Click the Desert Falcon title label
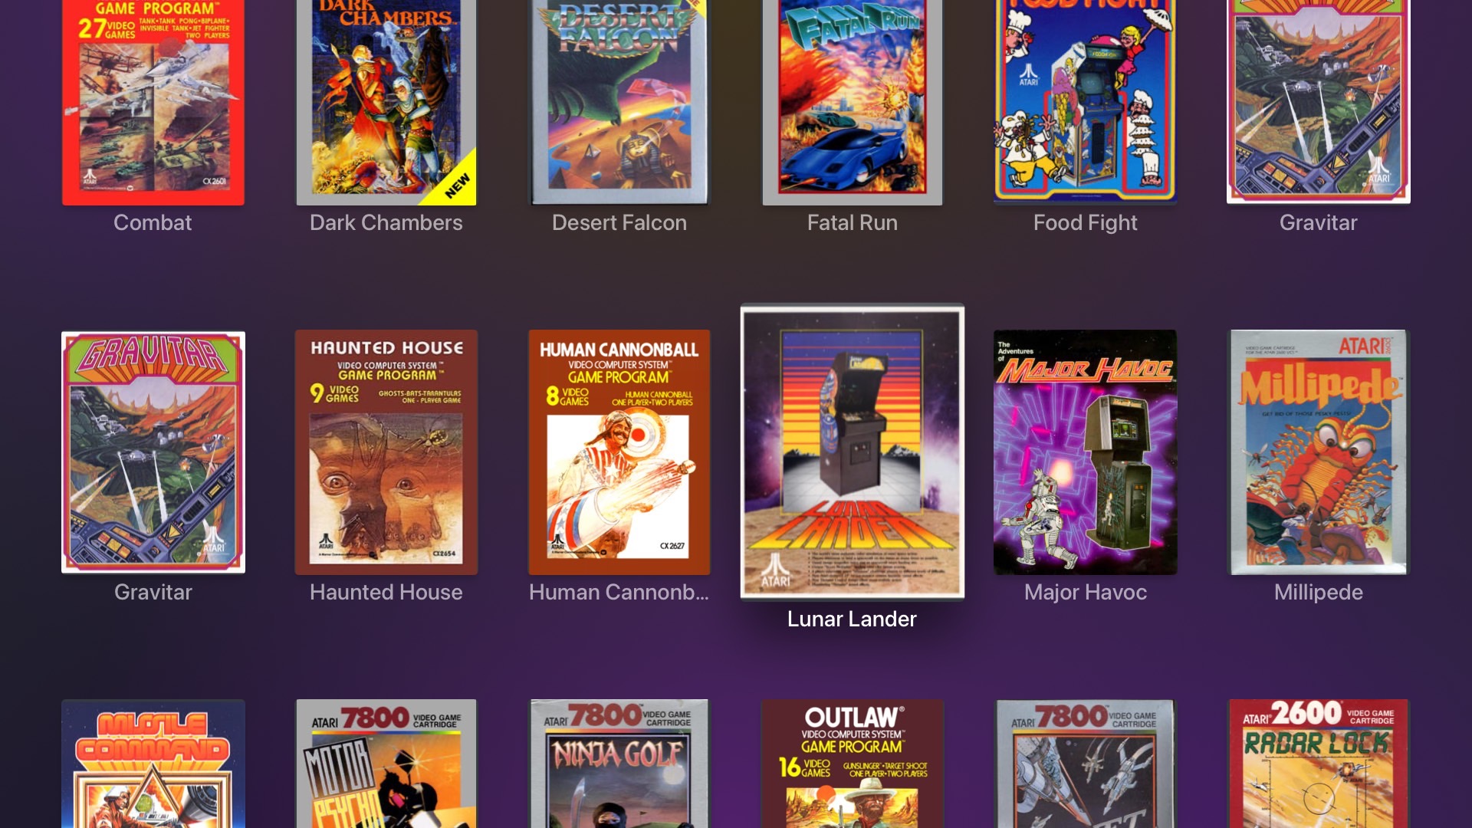 619,222
